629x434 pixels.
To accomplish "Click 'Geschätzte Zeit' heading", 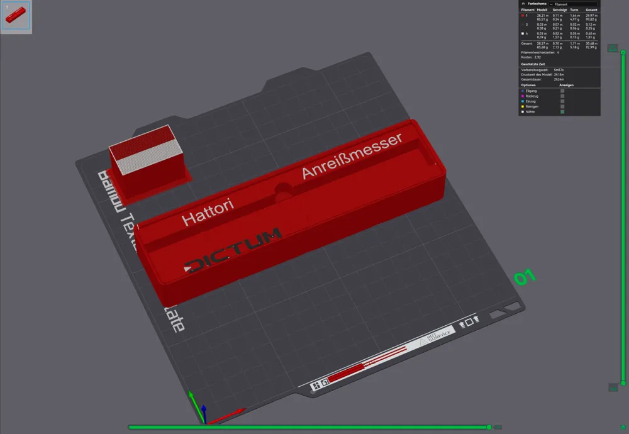I will [533, 64].
